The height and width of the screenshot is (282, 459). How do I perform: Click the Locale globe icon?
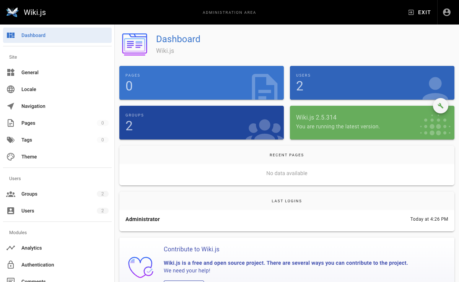[11, 89]
